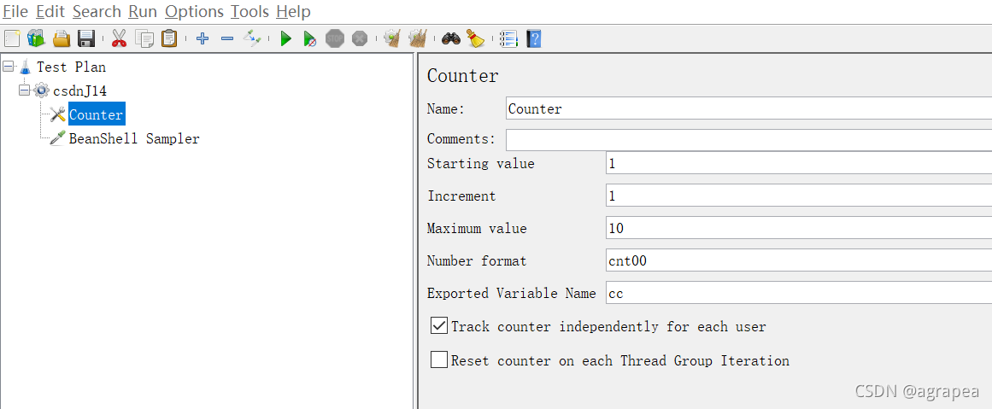Select csdnJ14 thread group in tree
The width and height of the screenshot is (992, 409).
[x=79, y=91]
